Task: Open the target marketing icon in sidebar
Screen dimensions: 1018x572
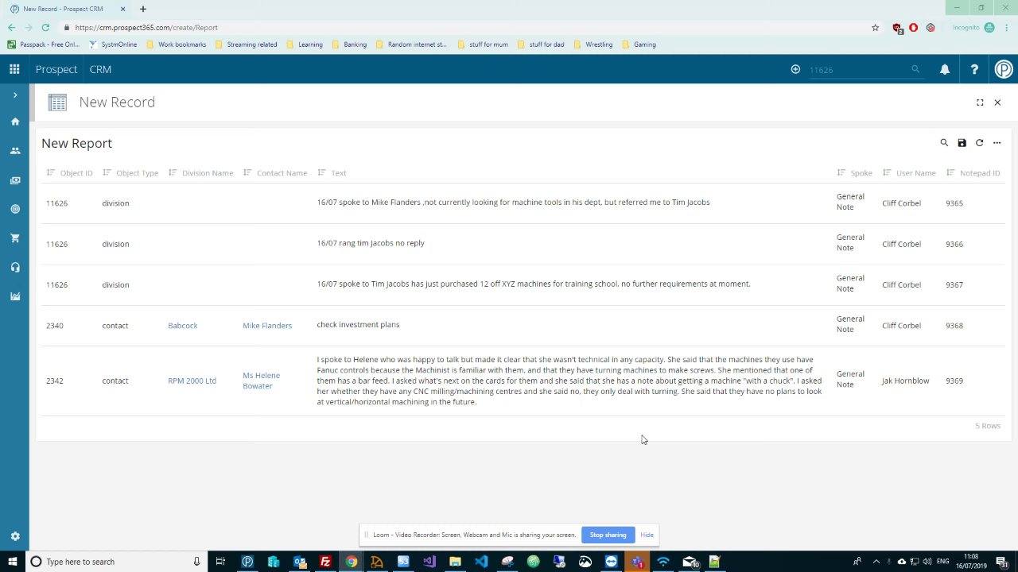Action: (x=15, y=209)
